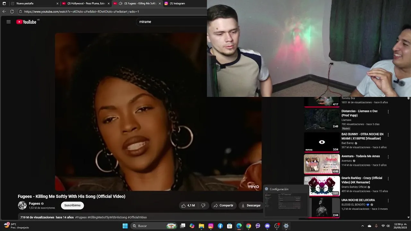Open the Distancias - Llamass video thumbnail
The width and height of the screenshot is (411, 231).
click(x=322, y=119)
